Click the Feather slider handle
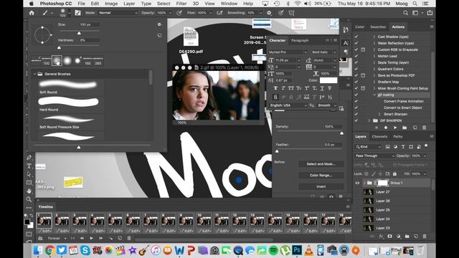 coord(277,151)
